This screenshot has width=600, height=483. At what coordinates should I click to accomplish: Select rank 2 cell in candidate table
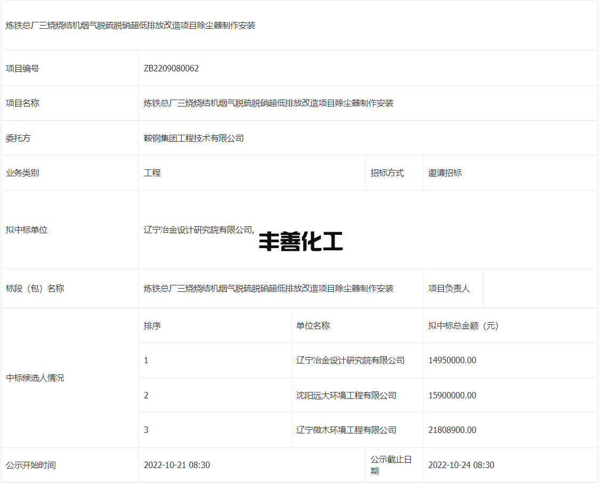click(215, 396)
